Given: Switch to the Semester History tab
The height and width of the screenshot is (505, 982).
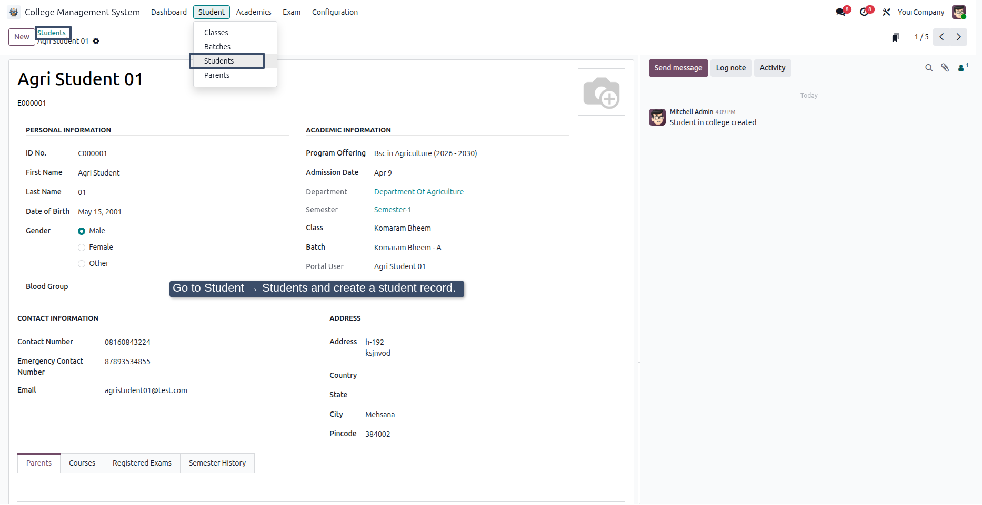Looking at the screenshot, I should [x=217, y=463].
